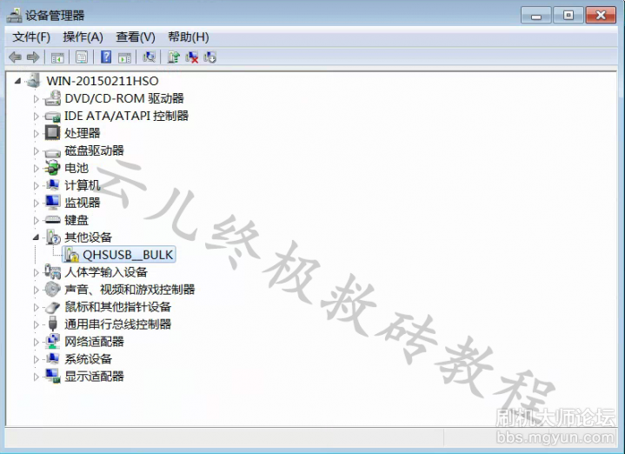Image resolution: width=625 pixels, height=454 pixels.
Task: Select the QHSUSB__BULK device label
Action: [x=128, y=255]
